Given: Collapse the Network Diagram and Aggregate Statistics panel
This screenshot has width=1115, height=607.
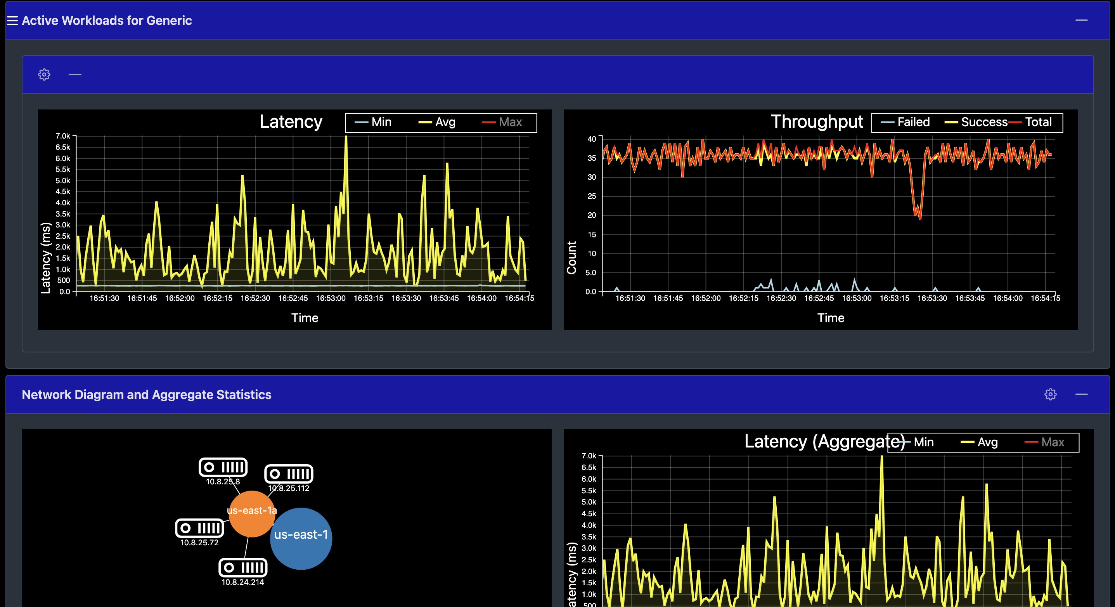Looking at the screenshot, I should pyautogui.click(x=1081, y=394).
